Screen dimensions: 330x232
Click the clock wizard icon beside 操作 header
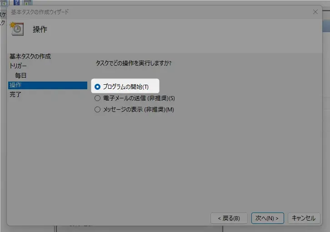click(x=17, y=29)
